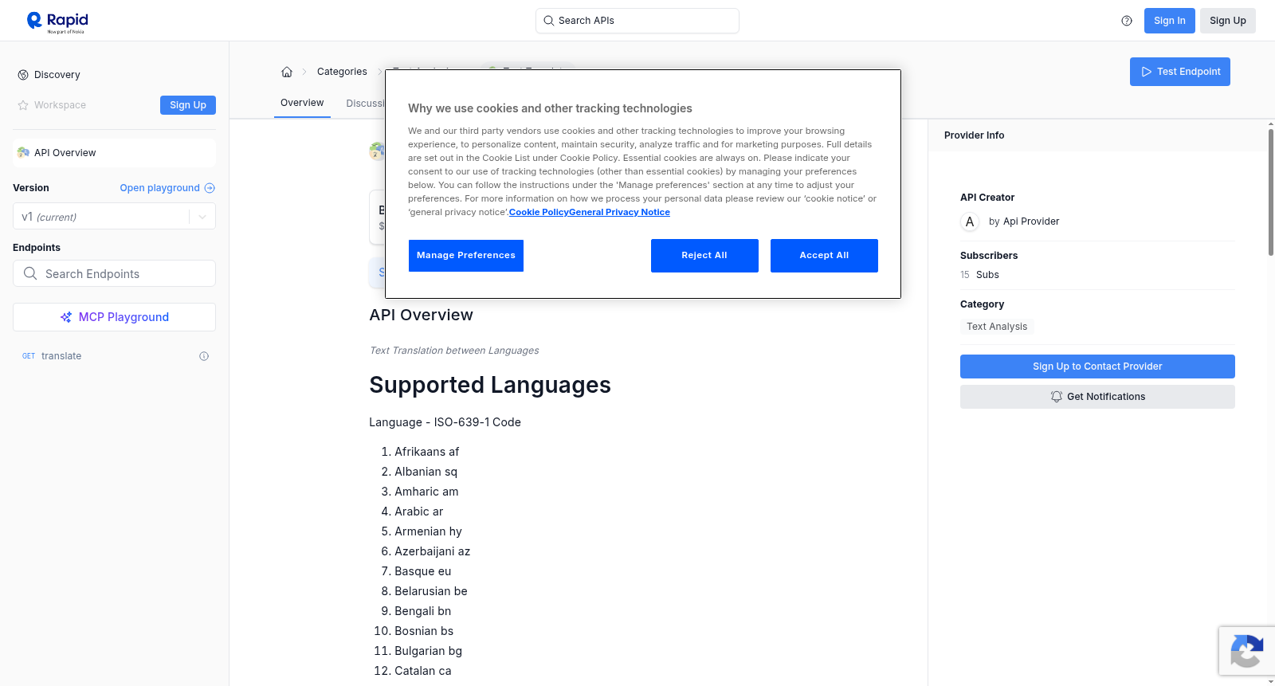Open API Overview sidebar item
This screenshot has height=686, width=1275.
[114, 153]
